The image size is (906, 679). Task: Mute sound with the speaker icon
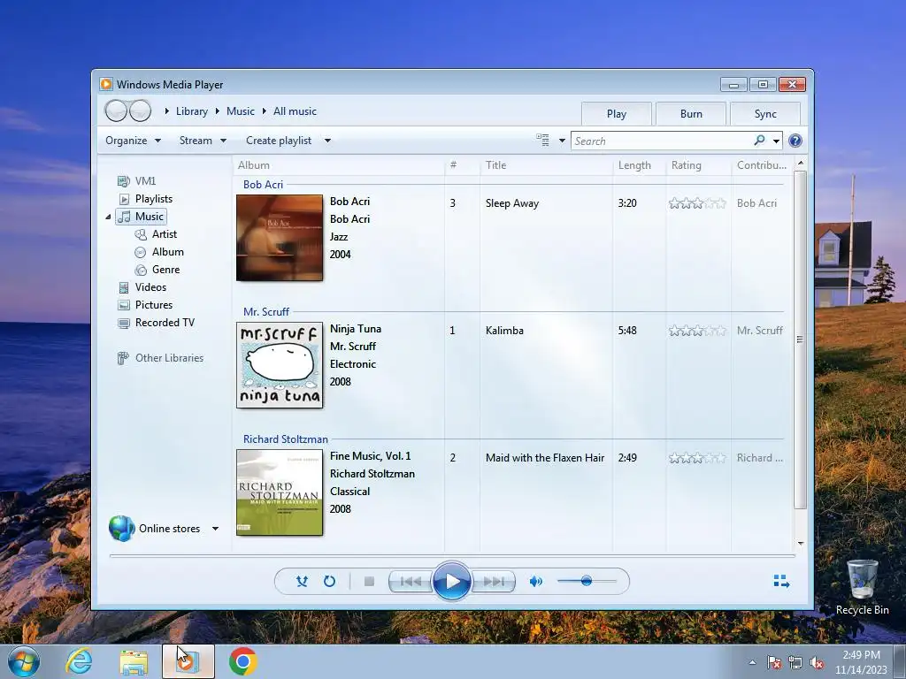(x=535, y=582)
